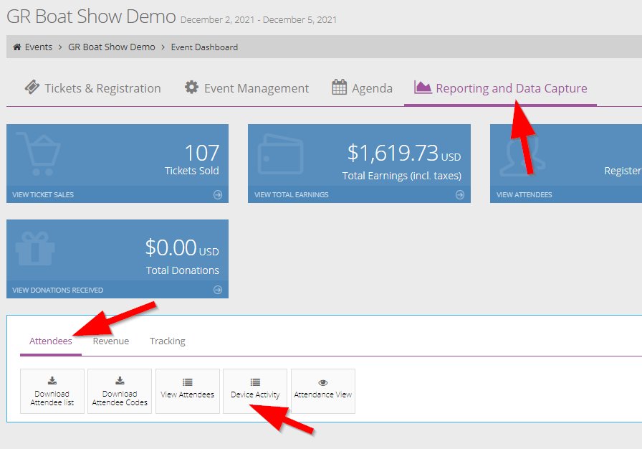This screenshot has height=449, width=642.
Task: Click the View Attendees link on card
Action: [x=524, y=194]
